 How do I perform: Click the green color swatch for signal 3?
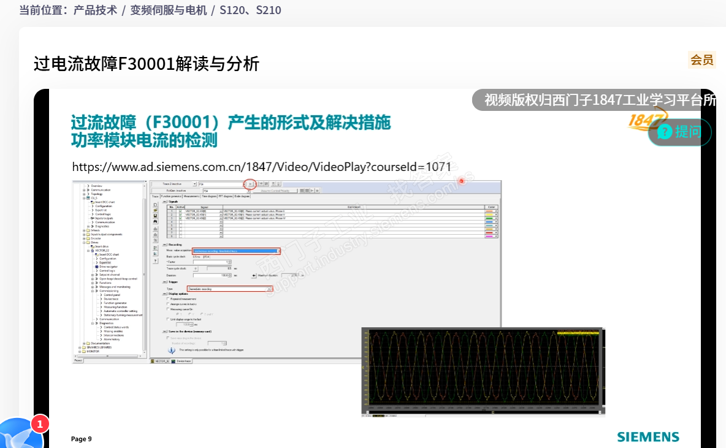click(489, 218)
